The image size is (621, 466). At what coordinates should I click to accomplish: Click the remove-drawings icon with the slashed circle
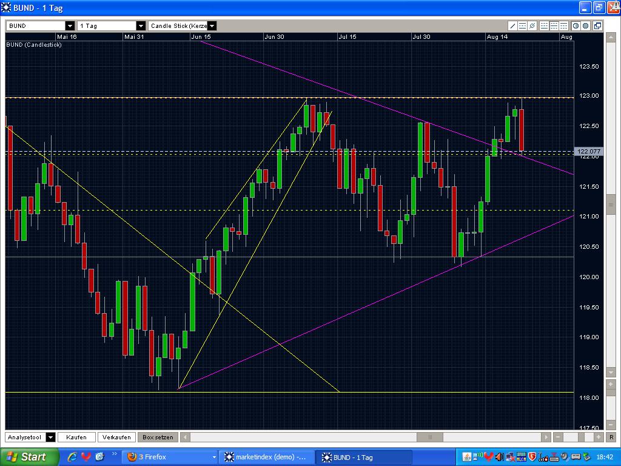pos(532,26)
